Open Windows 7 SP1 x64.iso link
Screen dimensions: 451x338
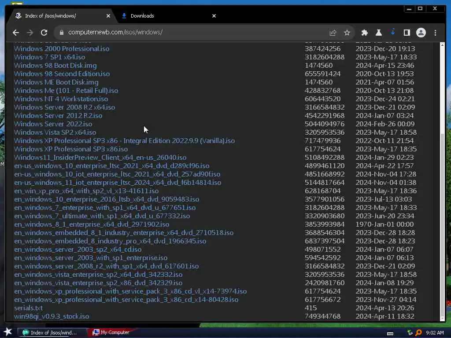tap(49, 57)
